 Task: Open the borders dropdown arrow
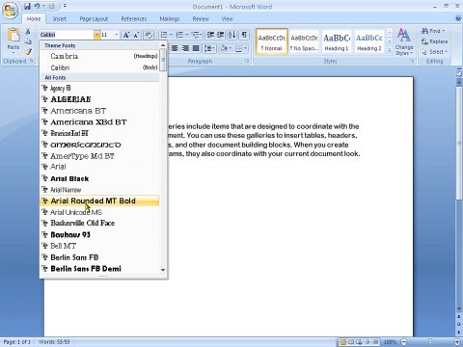245,48
